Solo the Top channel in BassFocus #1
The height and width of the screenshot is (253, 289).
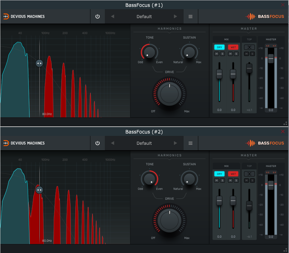click(252, 54)
